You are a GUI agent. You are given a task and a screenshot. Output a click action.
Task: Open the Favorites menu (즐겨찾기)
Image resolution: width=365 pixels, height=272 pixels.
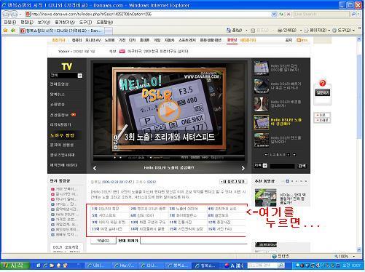pos(65,23)
